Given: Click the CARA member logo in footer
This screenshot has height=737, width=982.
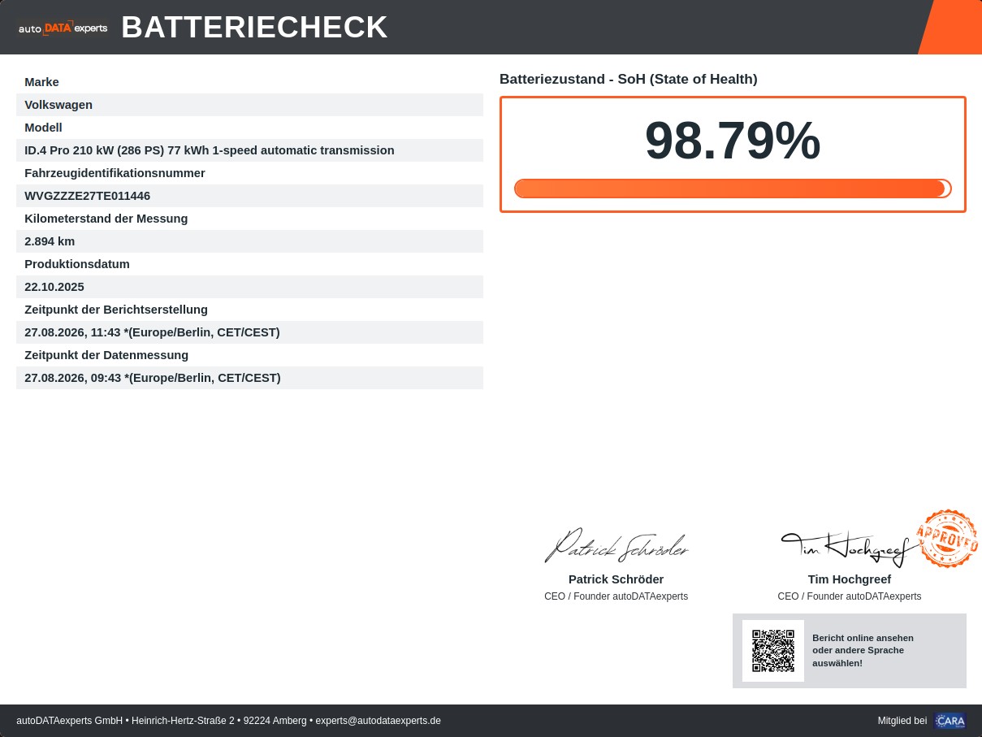Looking at the screenshot, I should tap(950, 721).
